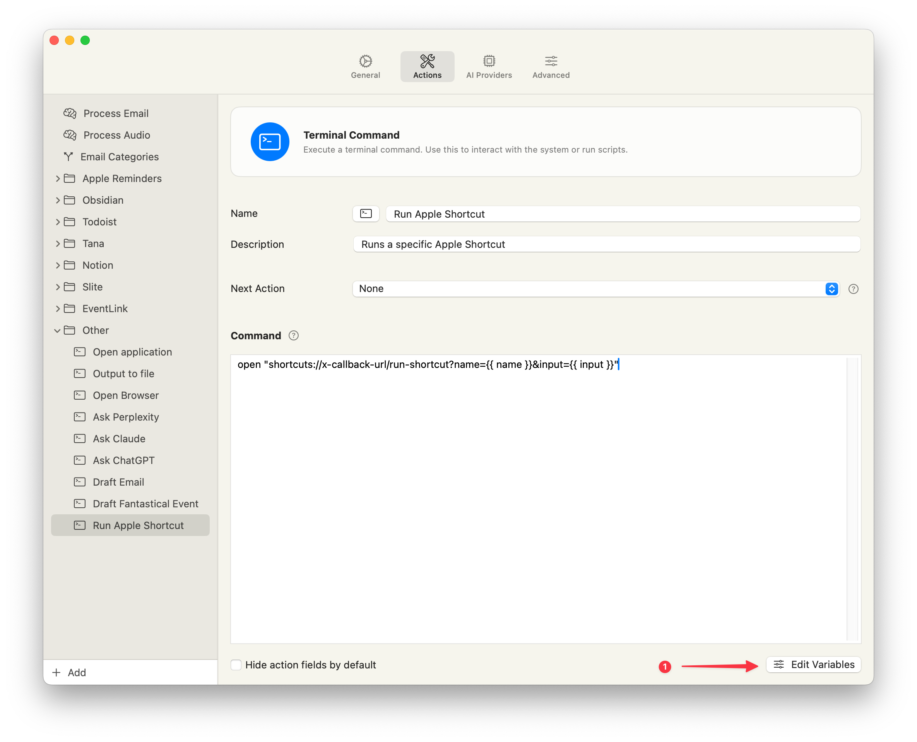917x742 pixels.
Task: Expand the Todoist folder
Action: [x=57, y=222]
